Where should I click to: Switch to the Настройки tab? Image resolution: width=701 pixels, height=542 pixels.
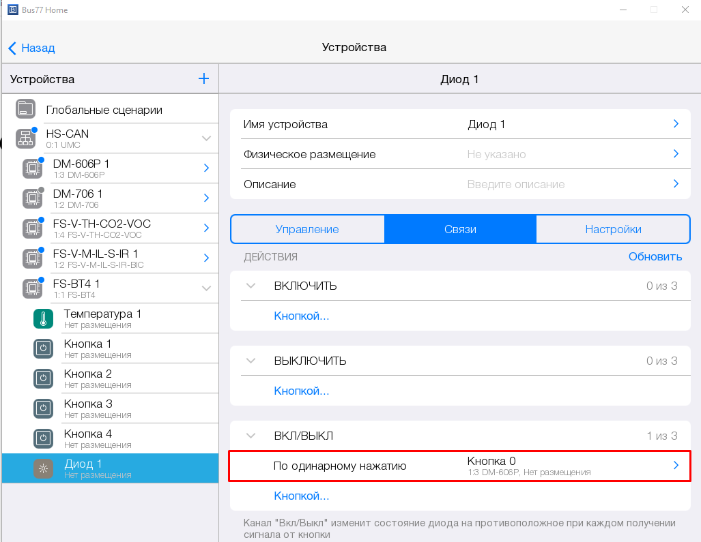[613, 229]
